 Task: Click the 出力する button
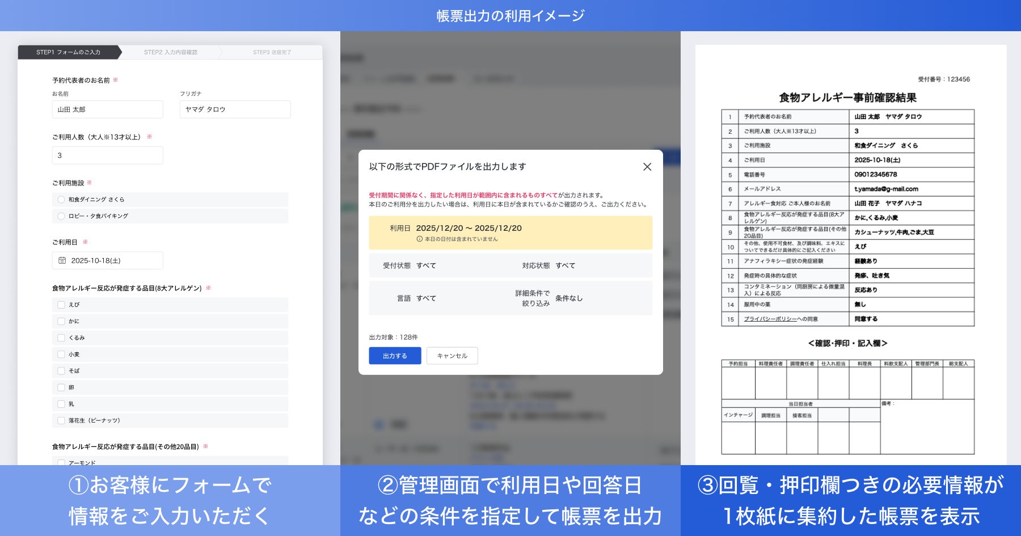[x=395, y=356]
